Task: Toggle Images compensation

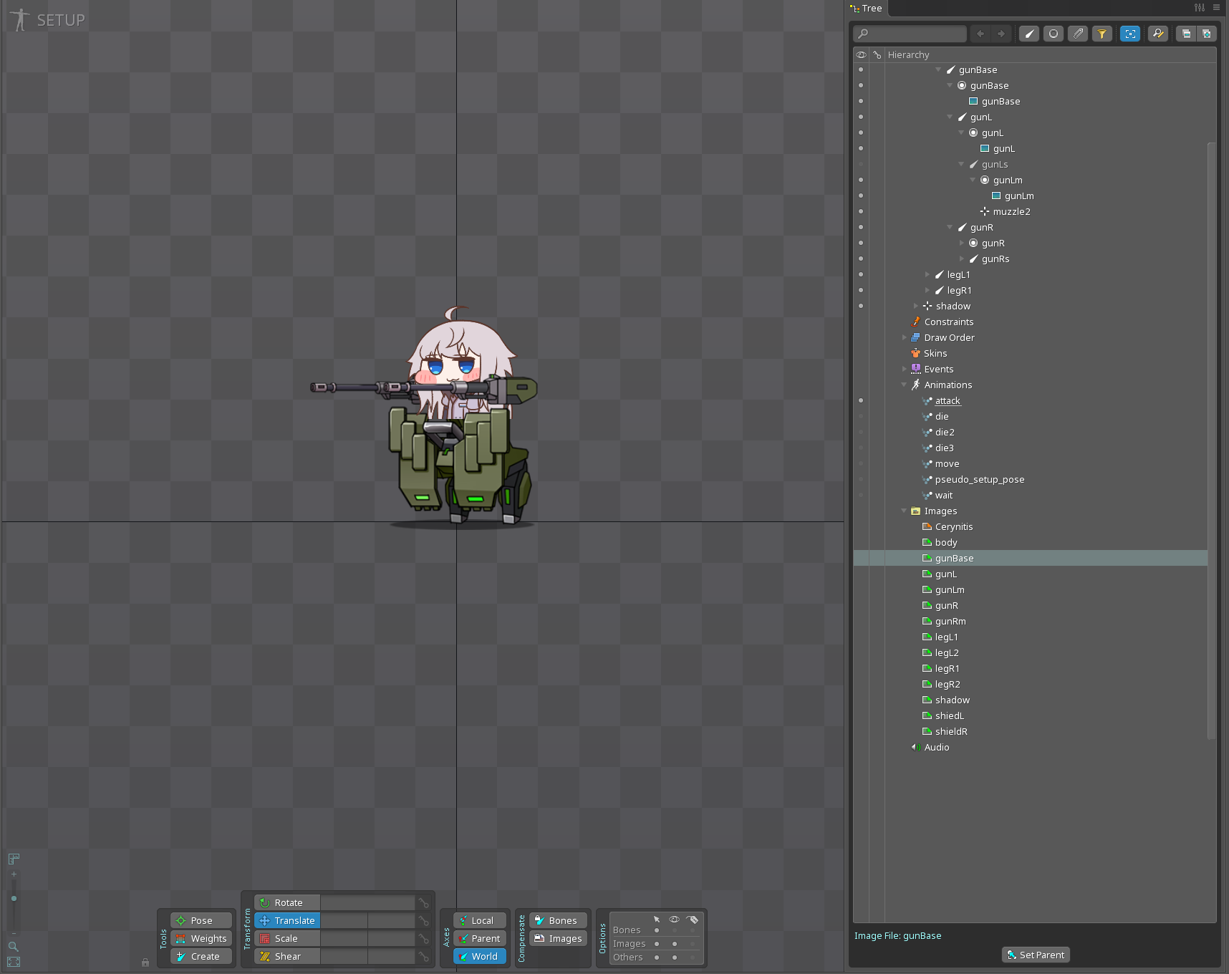Action: point(558,938)
